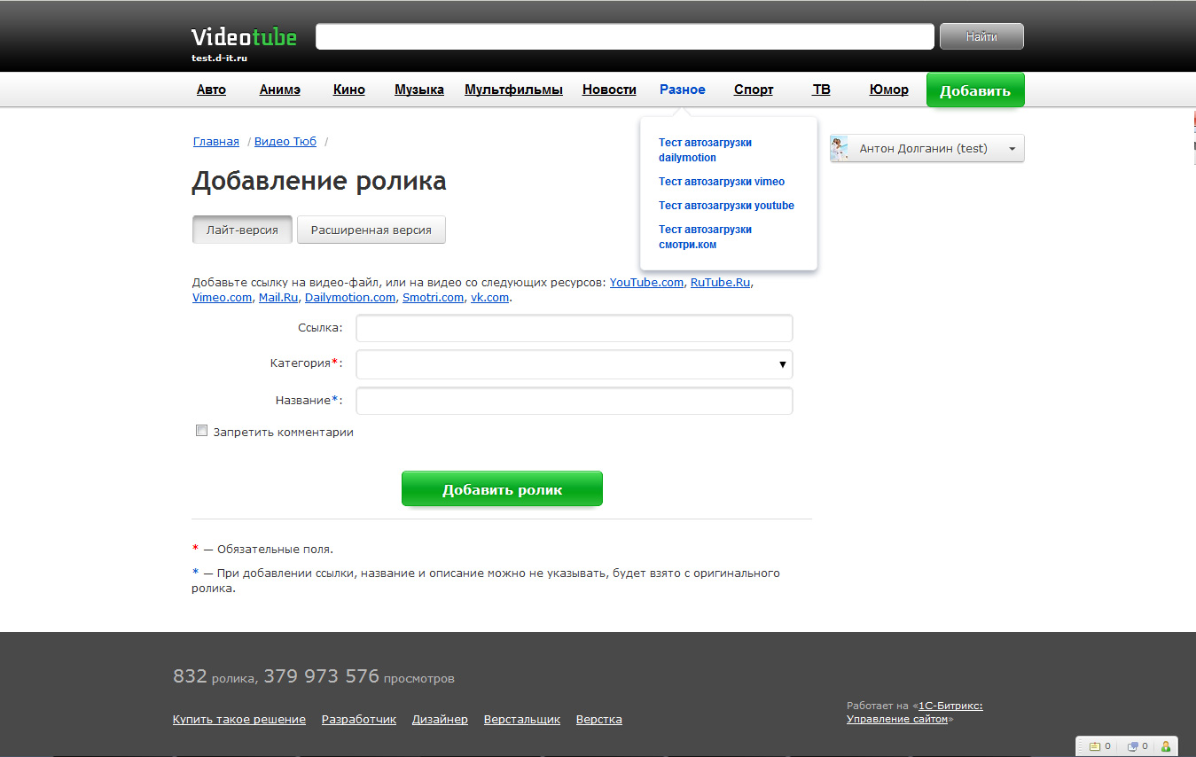Choose Тест автозагрузки vimeo from submenu
The width and height of the screenshot is (1196, 757).
(721, 182)
